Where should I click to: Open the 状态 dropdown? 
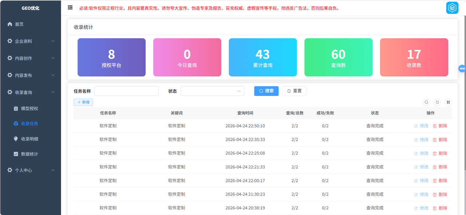[212, 91]
